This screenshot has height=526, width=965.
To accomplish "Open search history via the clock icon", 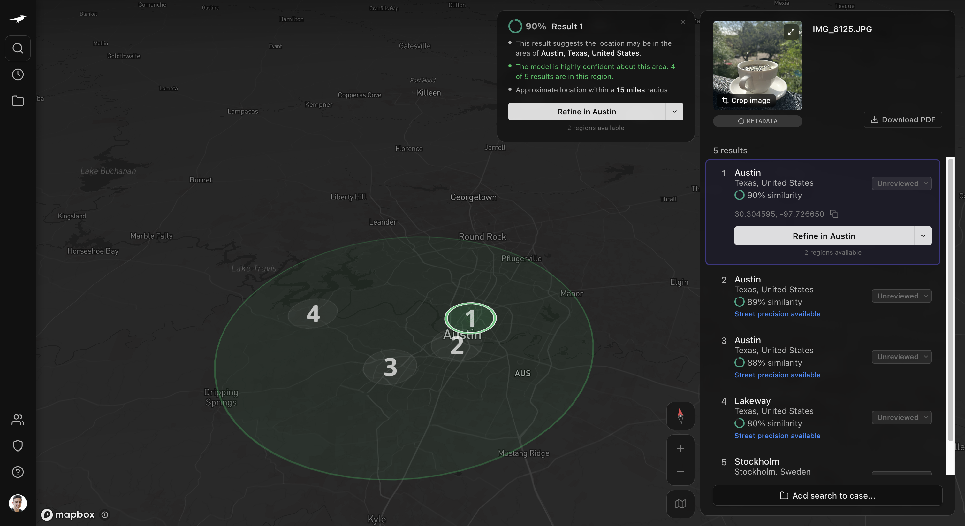I will (x=17, y=74).
